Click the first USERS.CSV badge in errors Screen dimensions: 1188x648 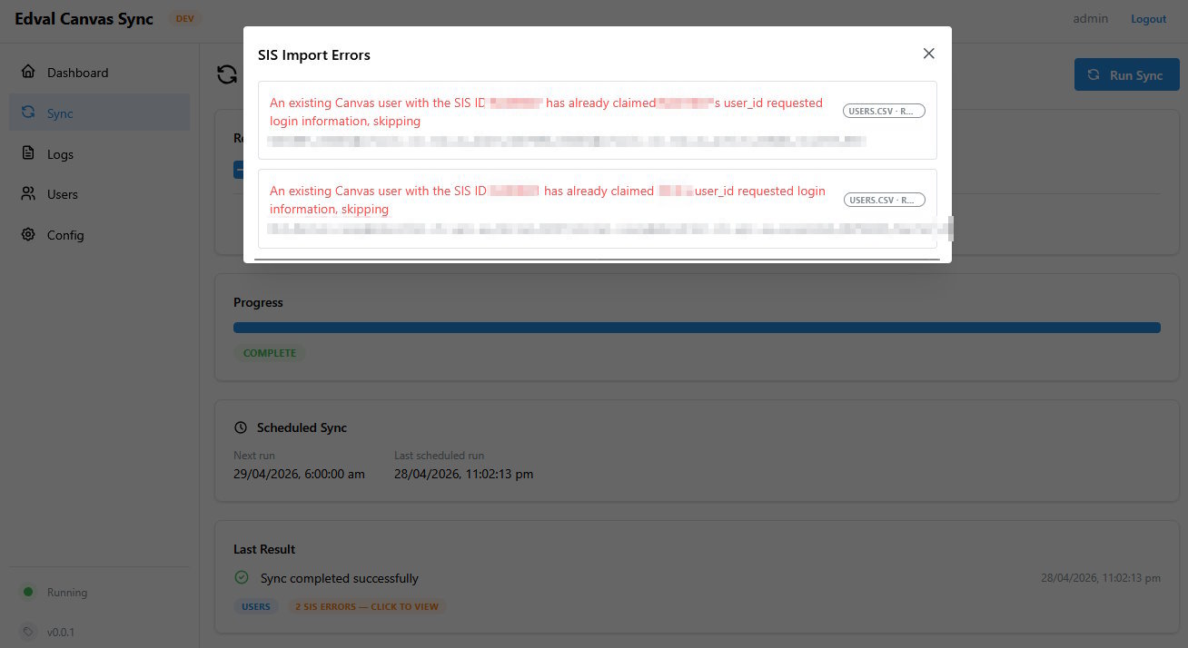click(x=884, y=111)
